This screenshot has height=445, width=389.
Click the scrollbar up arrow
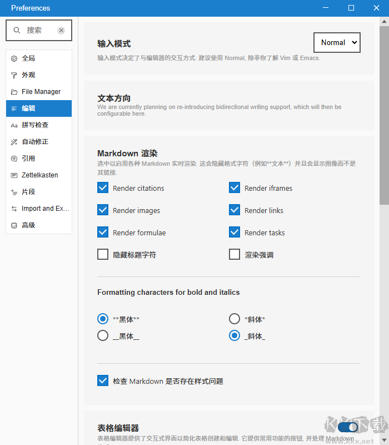[384, 21]
